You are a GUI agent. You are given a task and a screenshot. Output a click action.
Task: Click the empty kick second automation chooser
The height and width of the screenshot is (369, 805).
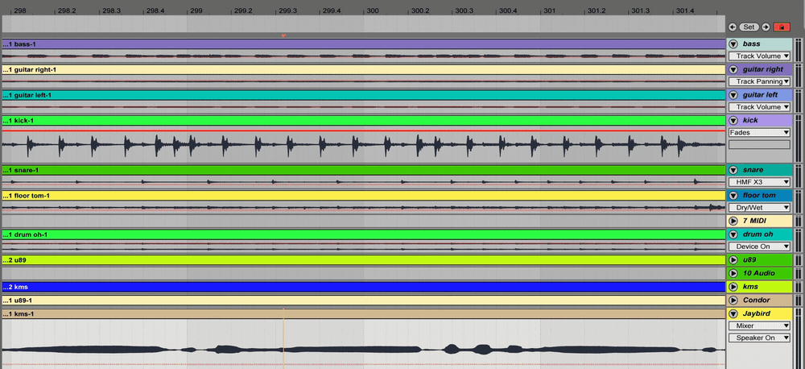point(759,145)
